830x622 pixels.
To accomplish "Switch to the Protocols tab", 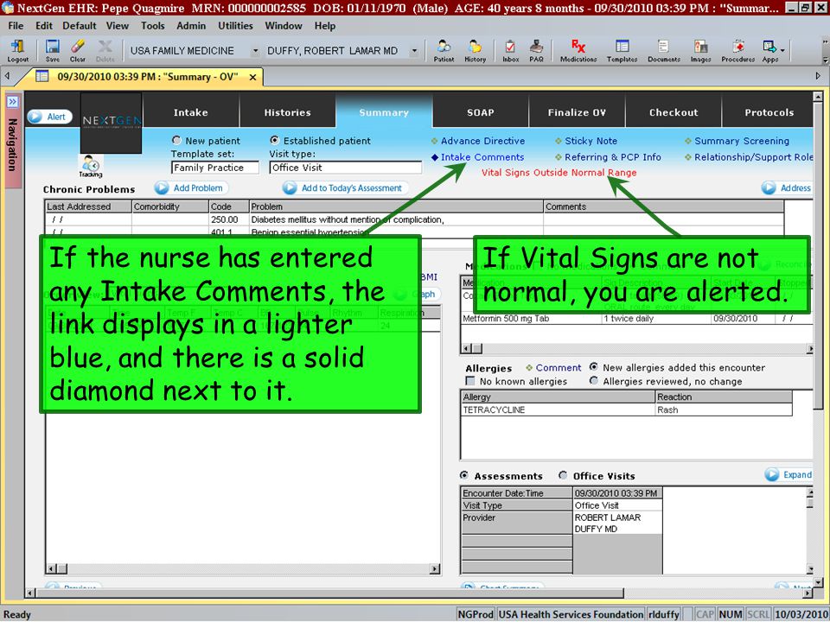I will [769, 112].
